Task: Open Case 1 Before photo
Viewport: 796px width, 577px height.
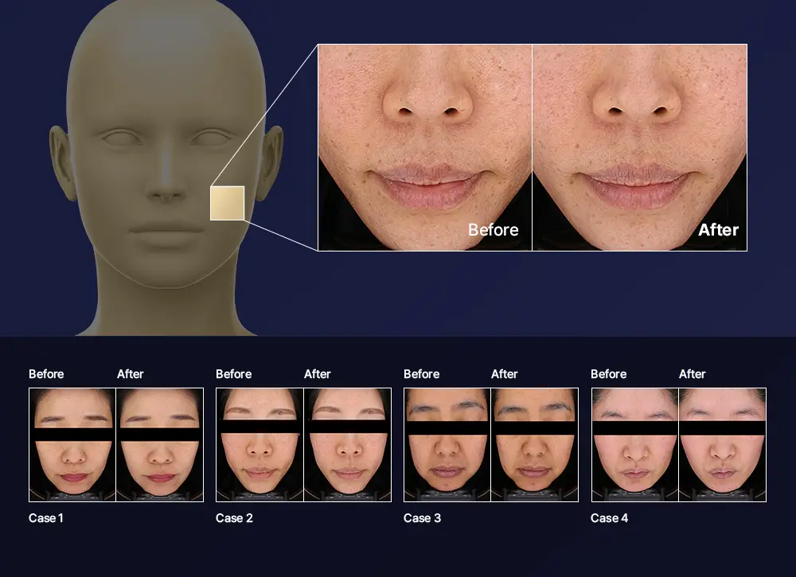Action: [72, 445]
